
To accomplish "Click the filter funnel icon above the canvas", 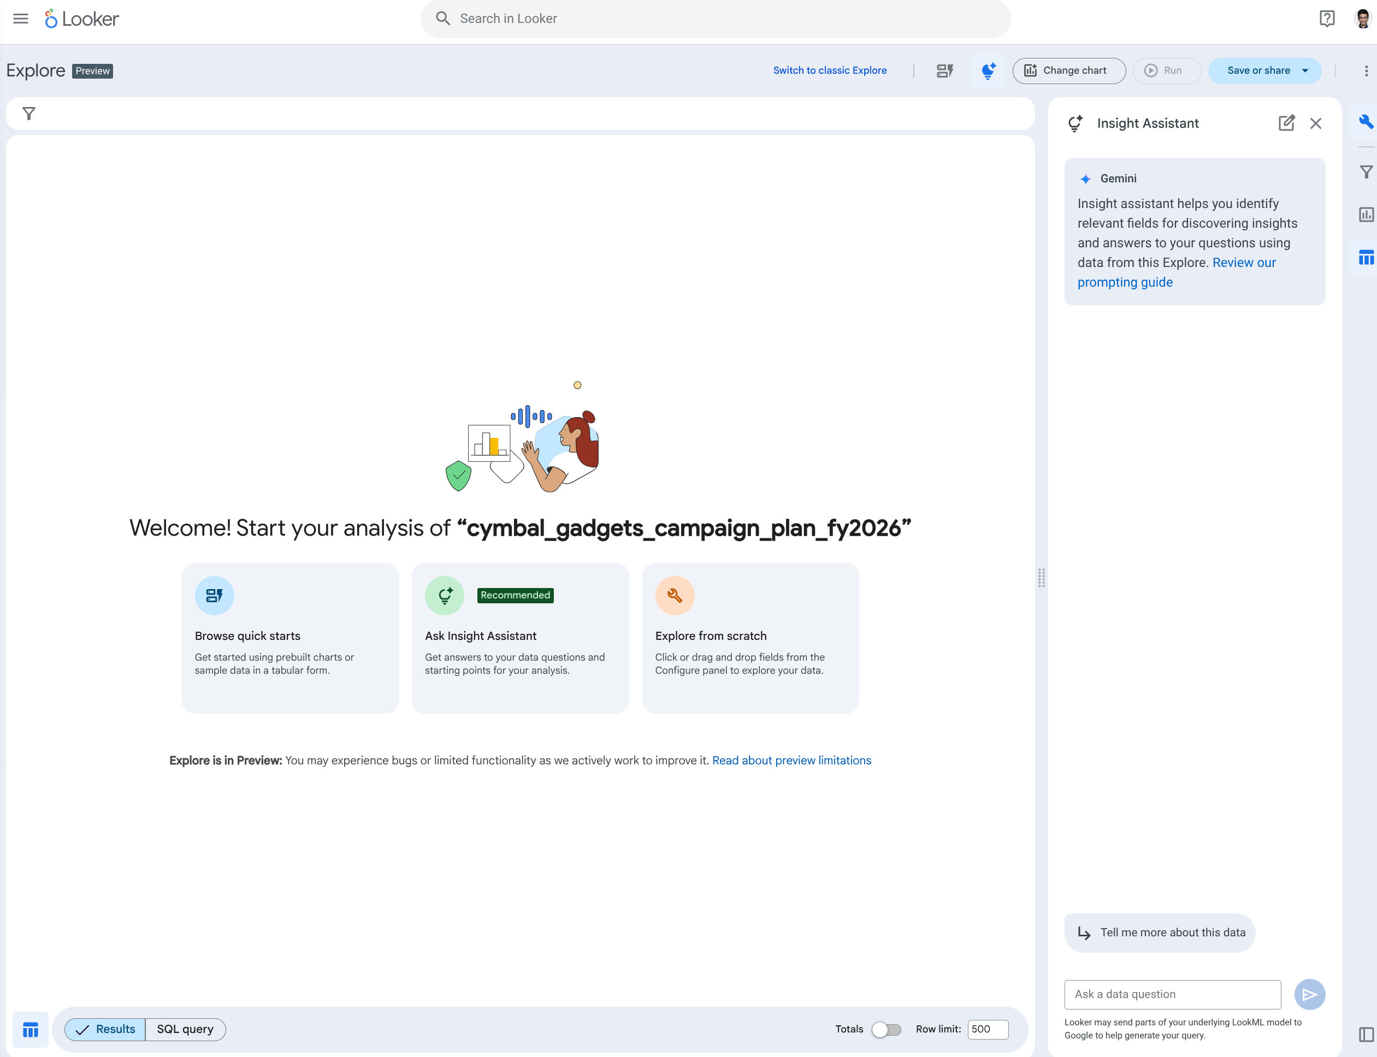I will pyautogui.click(x=29, y=113).
